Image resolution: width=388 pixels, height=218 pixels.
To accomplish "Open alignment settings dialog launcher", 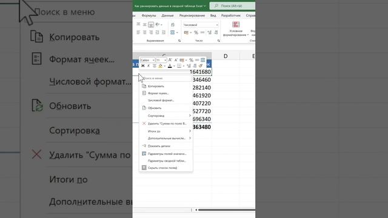I will click(x=179, y=41).
